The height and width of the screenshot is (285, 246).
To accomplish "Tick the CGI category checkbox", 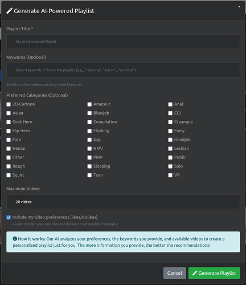I will [170, 113].
